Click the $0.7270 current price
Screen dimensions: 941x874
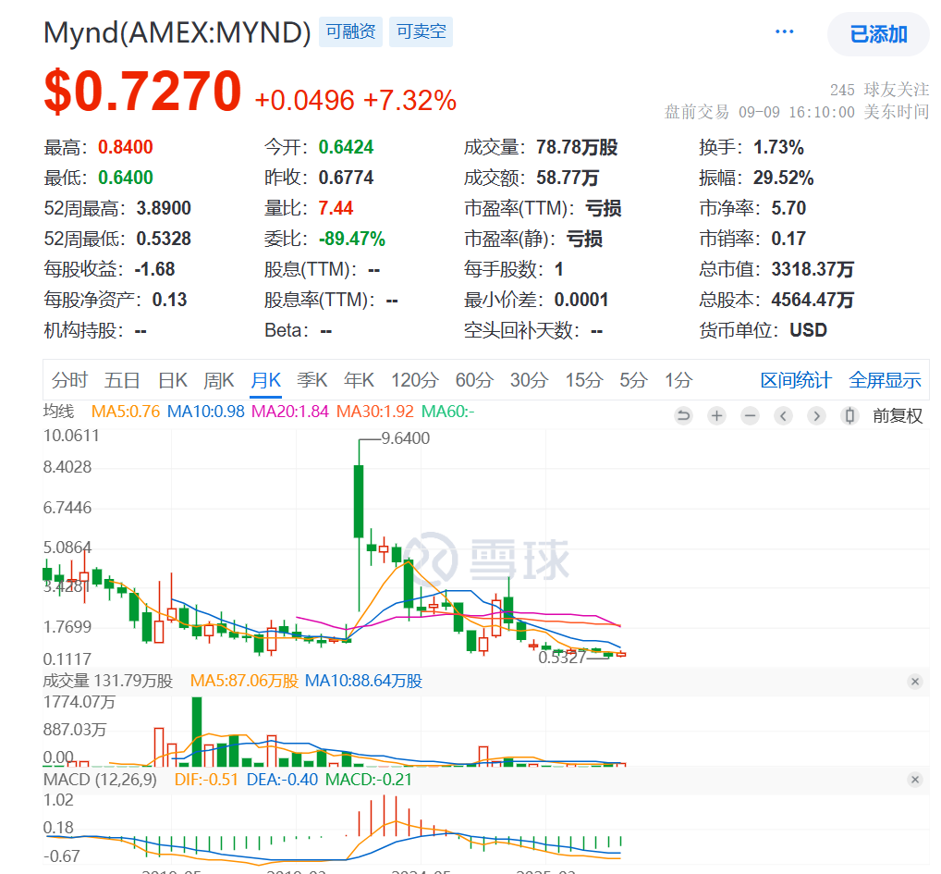(143, 92)
